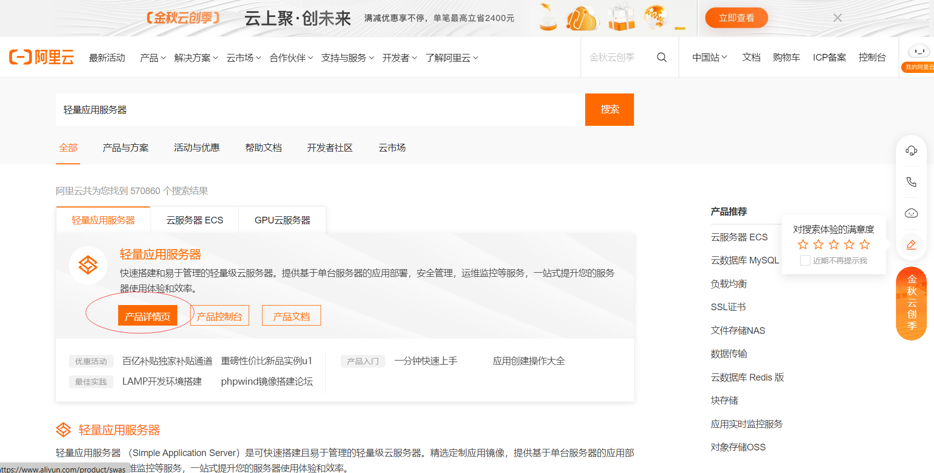Open recommended product 云数据库 Redis 版

(747, 377)
